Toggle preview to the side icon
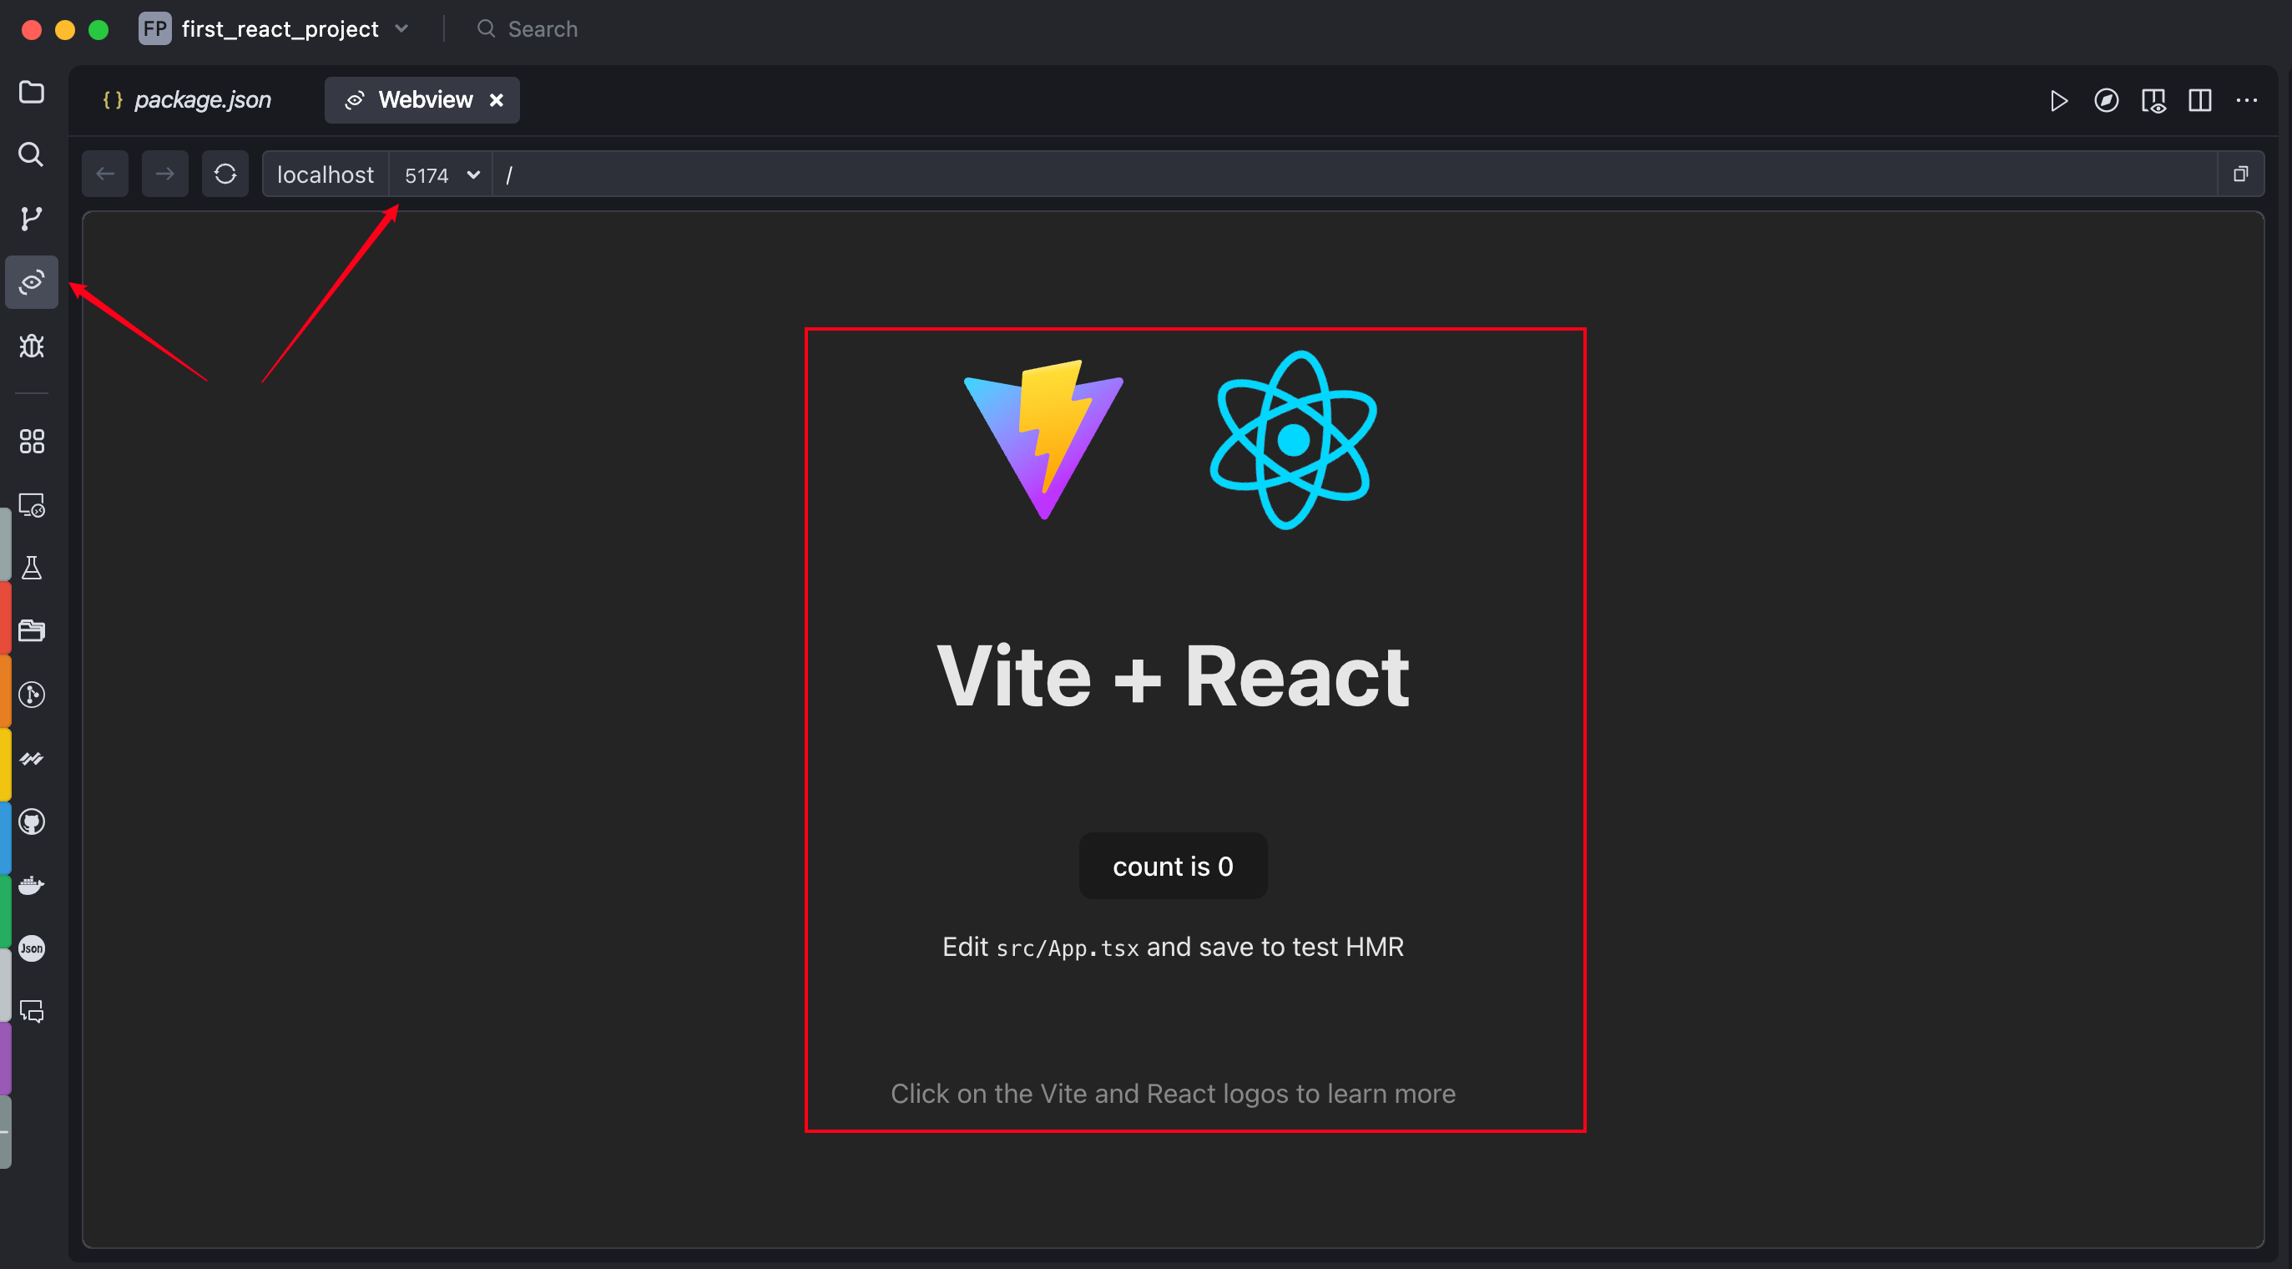The width and height of the screenshot is (2292, 1269). 2153,100
